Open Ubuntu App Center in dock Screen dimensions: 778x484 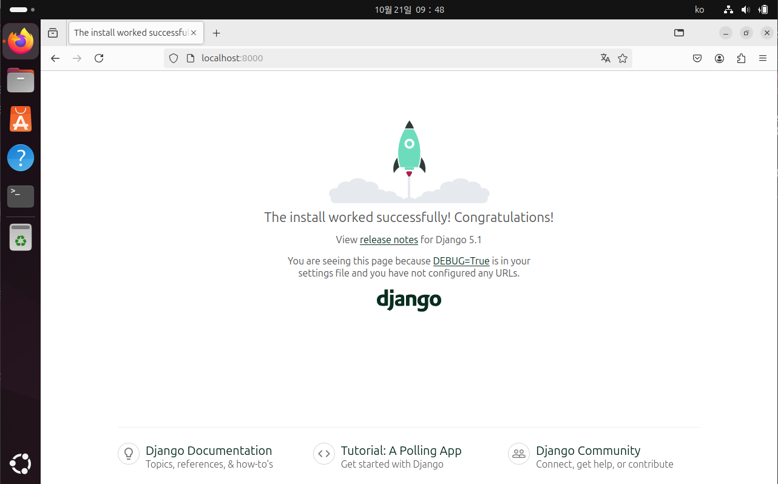tap(21, 119)
